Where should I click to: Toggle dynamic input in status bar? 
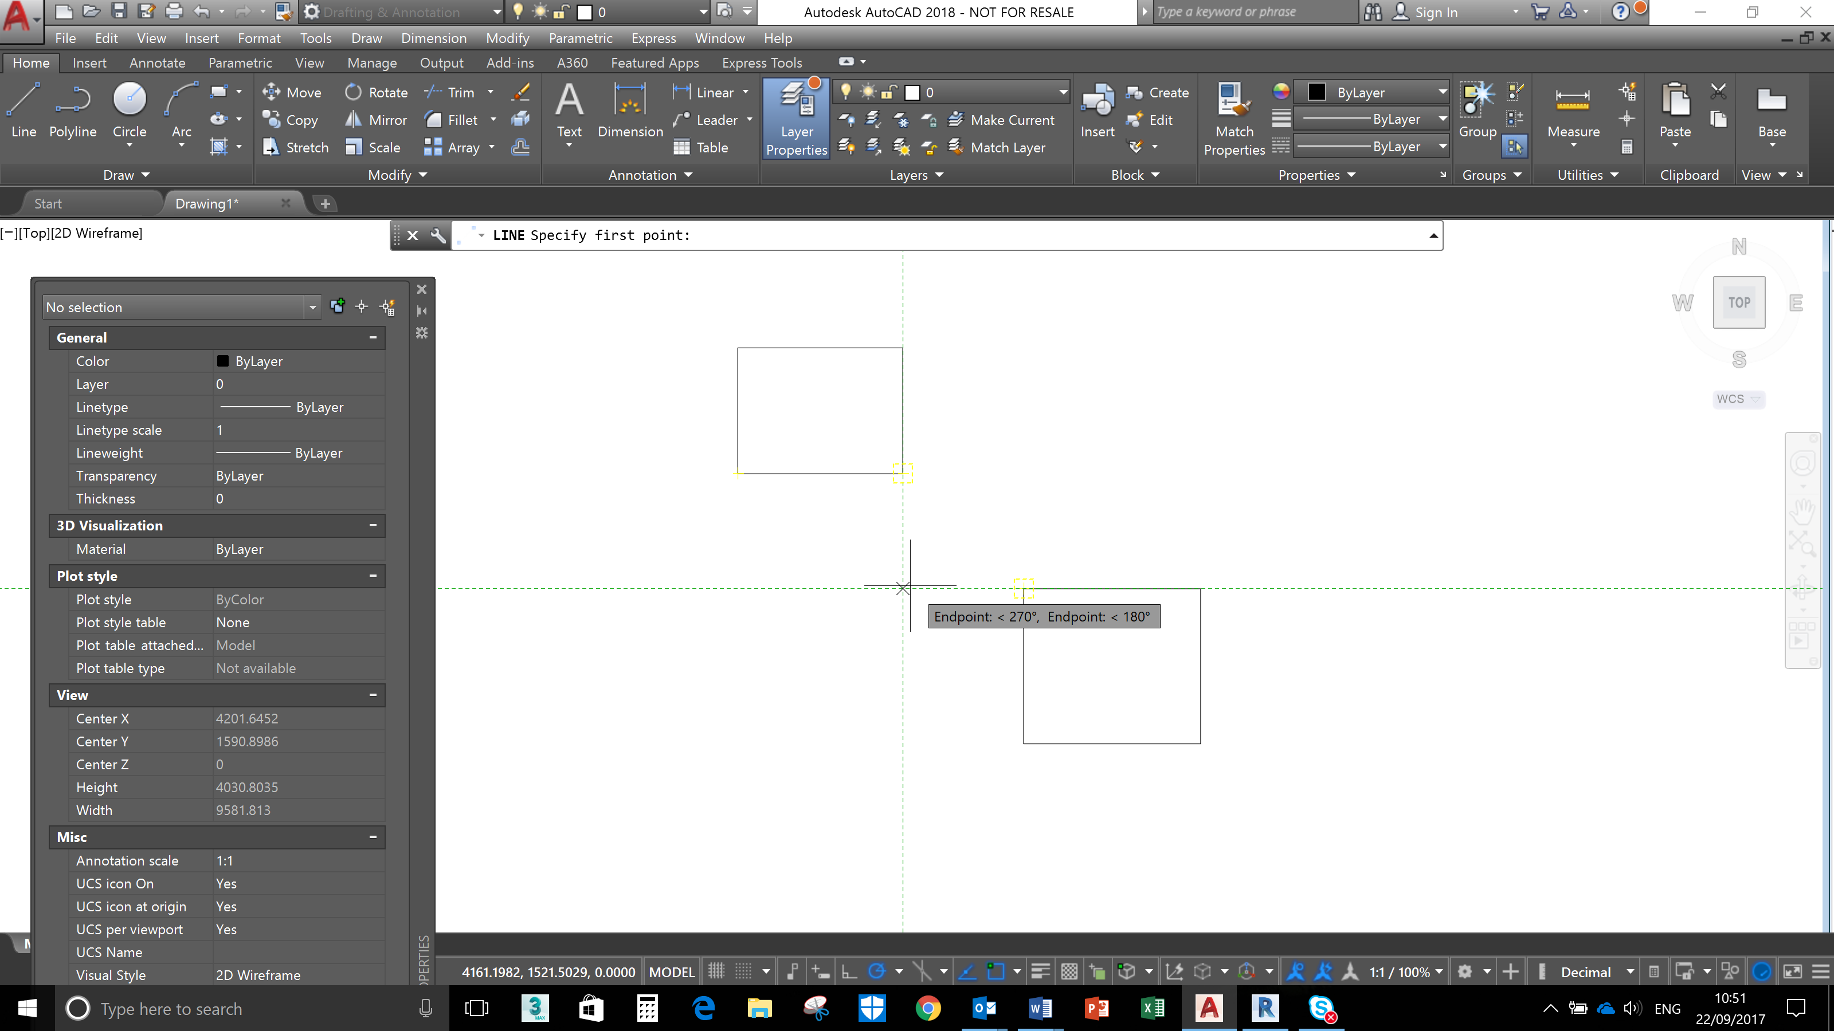click(x=820, y=972)
